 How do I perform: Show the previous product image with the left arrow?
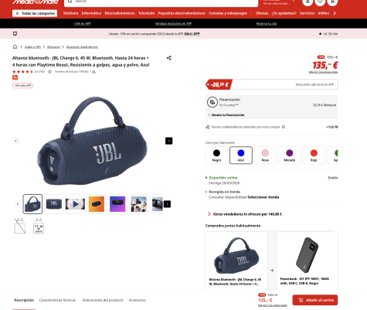(x=15, y=141)
